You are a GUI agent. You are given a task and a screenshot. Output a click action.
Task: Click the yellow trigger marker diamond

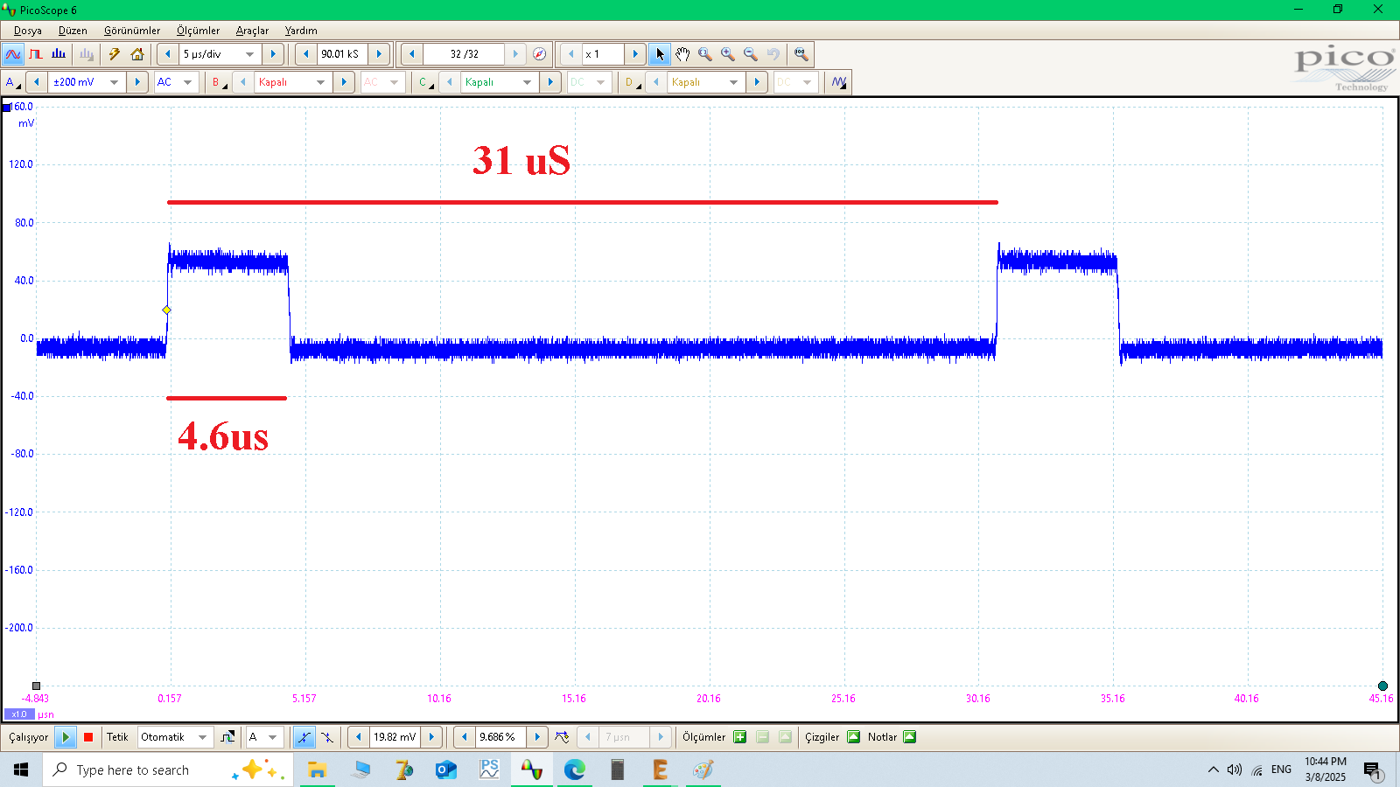(166, 310)
